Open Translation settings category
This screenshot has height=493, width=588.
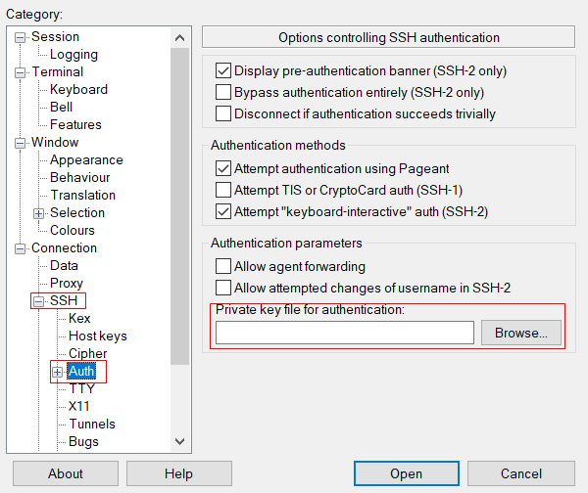(83, 195)
